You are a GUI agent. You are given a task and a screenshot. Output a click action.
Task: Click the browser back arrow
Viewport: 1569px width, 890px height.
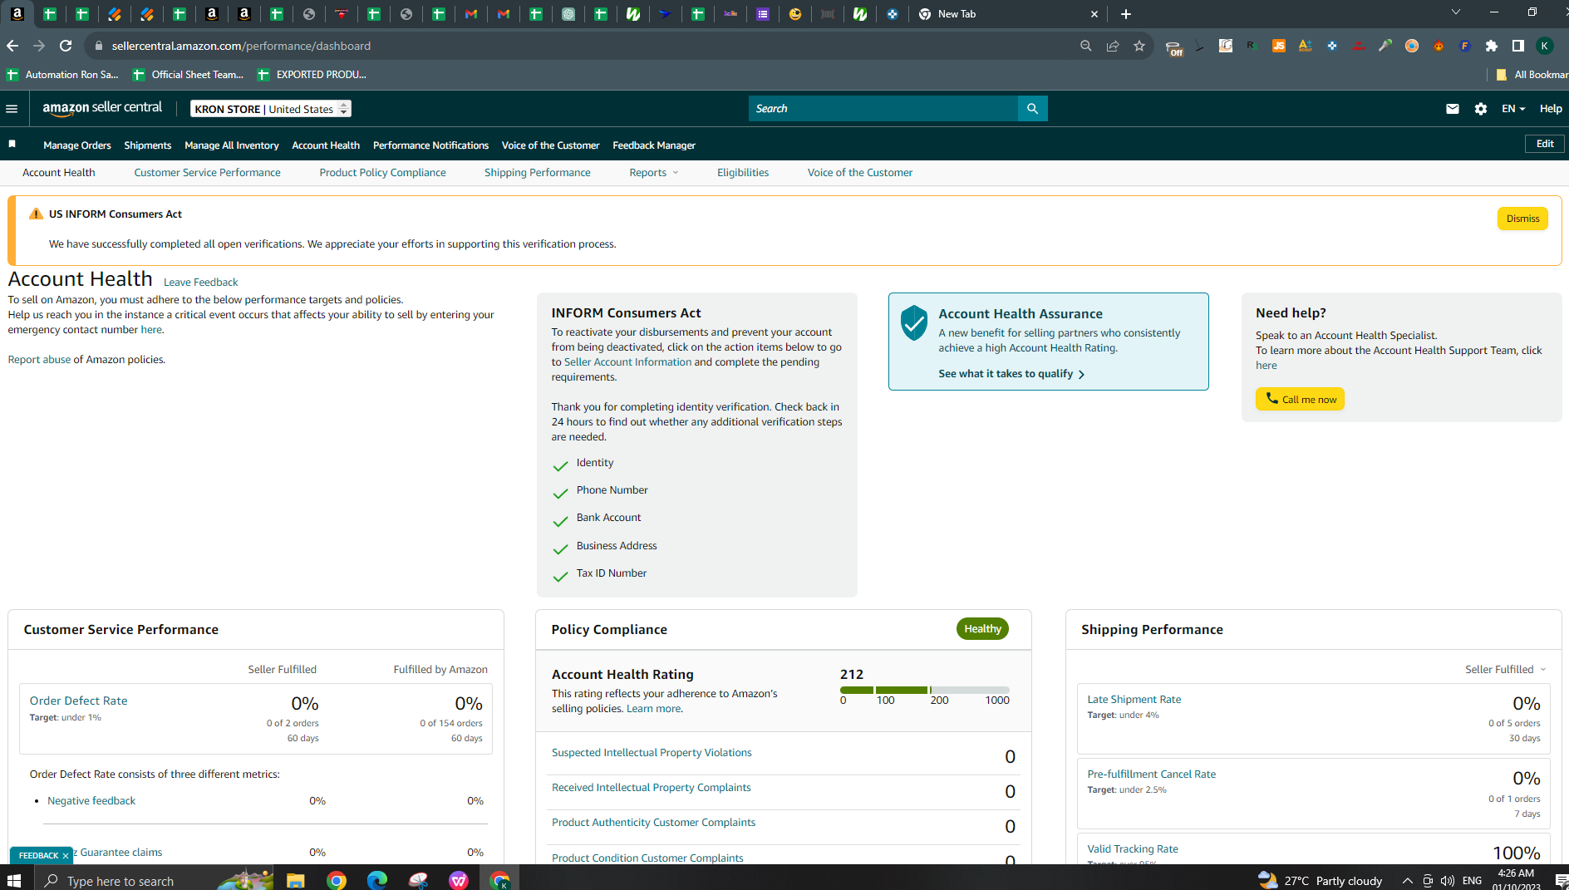(x=12, y=46)
